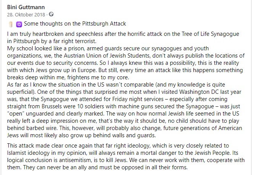Click the heading 'Some thoughts on the Pittsburgh Attack'
The width and height of the screenshot is (253, 175).
pos(75,24)
